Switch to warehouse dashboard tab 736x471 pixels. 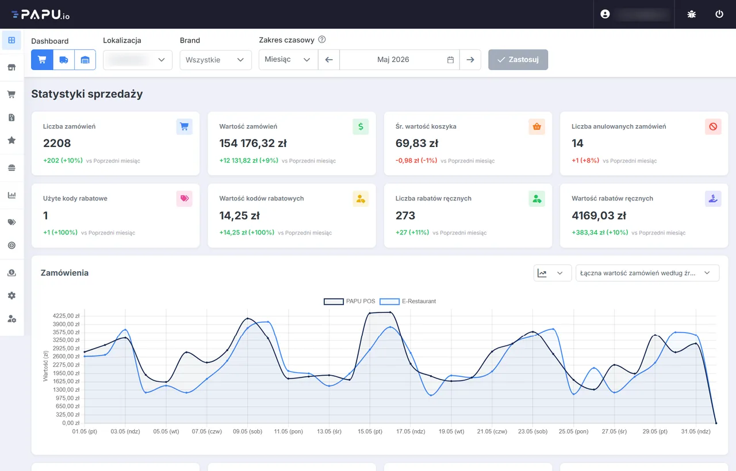tap(85, 60)
